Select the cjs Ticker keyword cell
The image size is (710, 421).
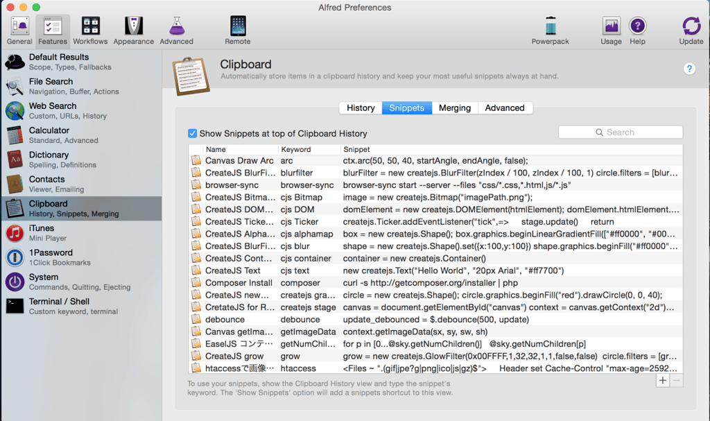pos(300,222)
